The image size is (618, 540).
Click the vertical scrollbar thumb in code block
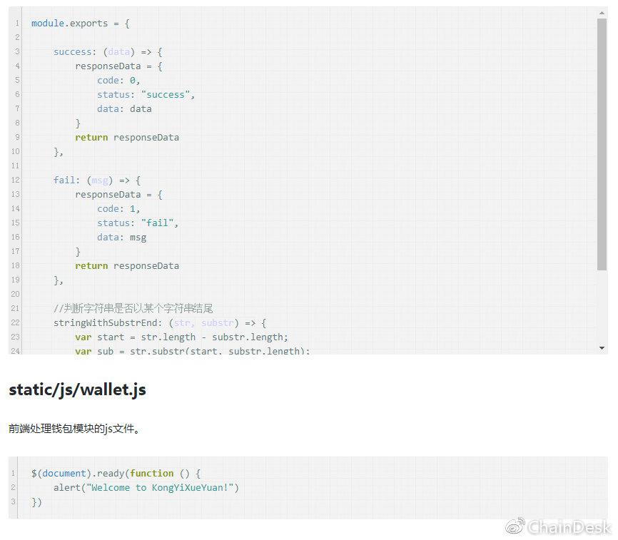(602, 144)
